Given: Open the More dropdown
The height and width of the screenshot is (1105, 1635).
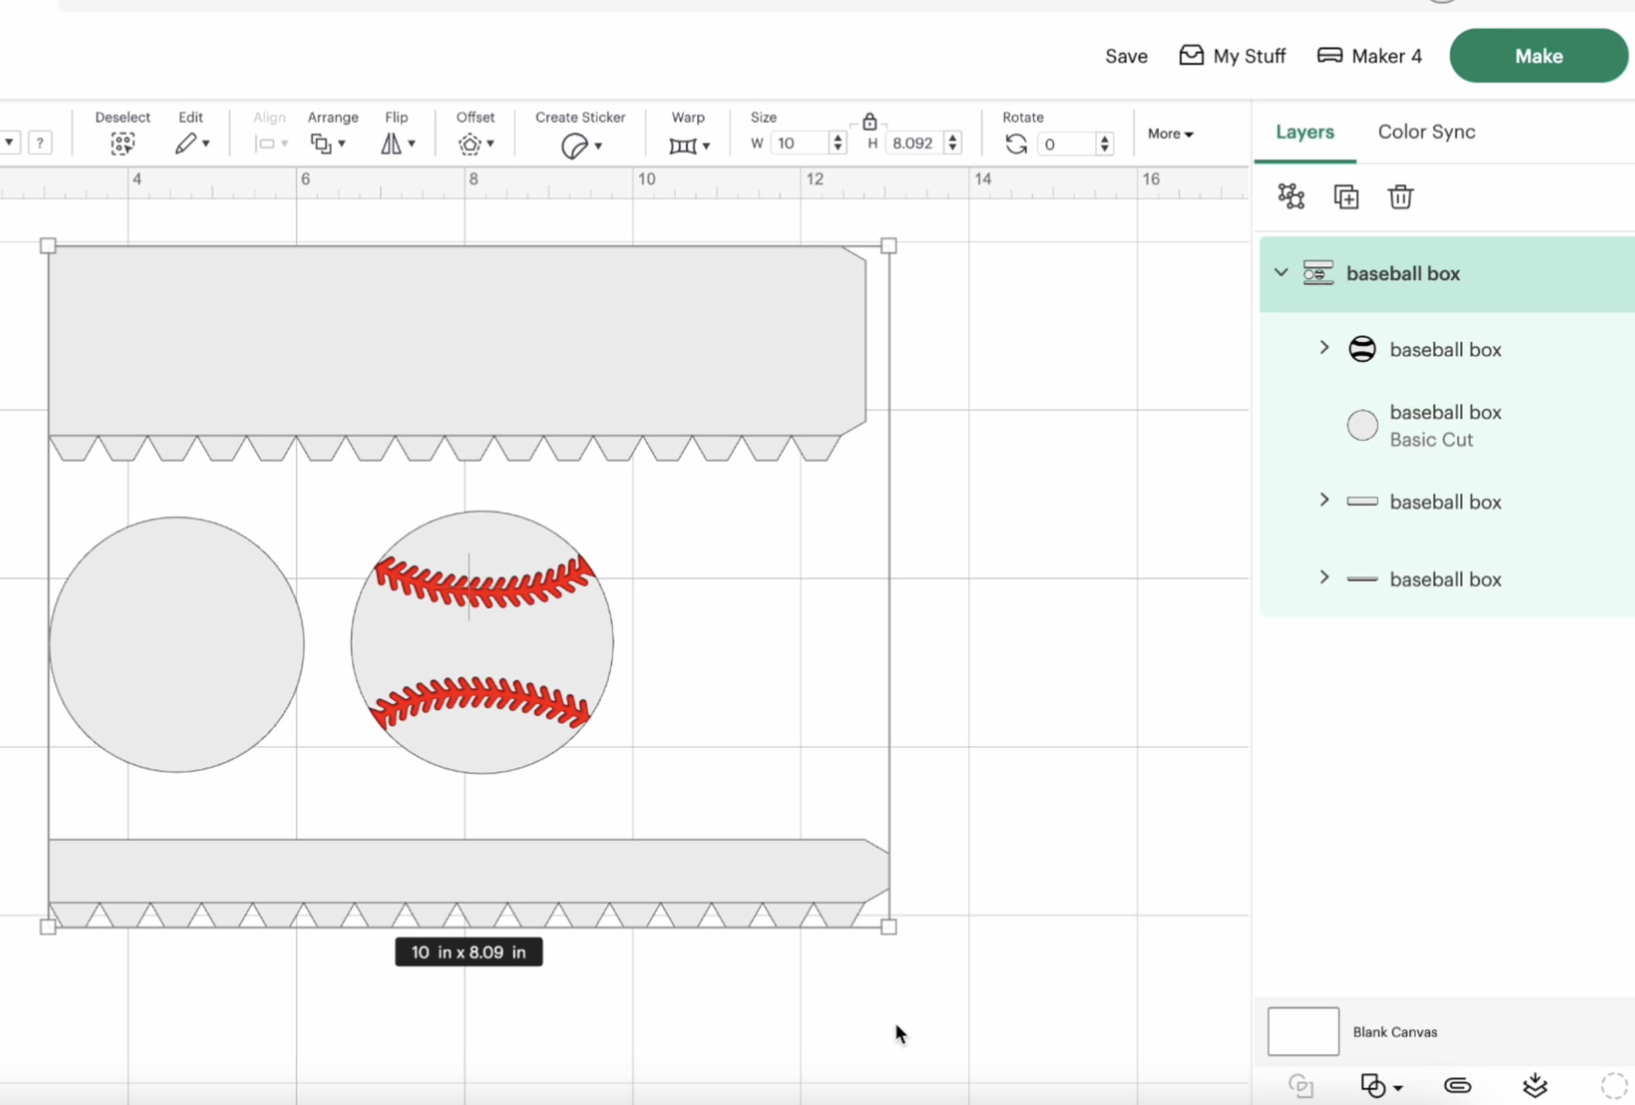Looking at the screenshot, I should 1170,133.
